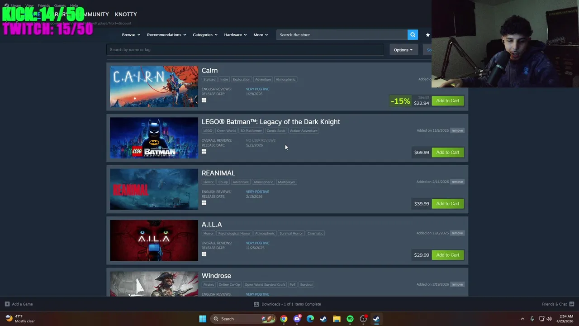
Task: Open the Windrose game thumbnail
Action: 154,284
